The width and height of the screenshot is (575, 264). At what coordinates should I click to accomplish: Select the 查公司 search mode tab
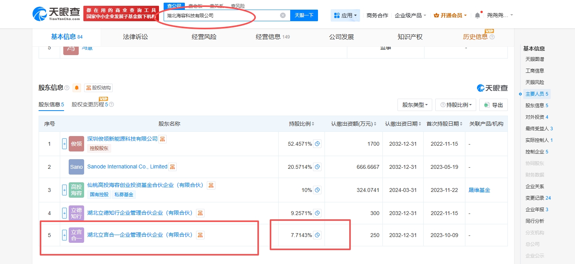click(x=174, y=6)
